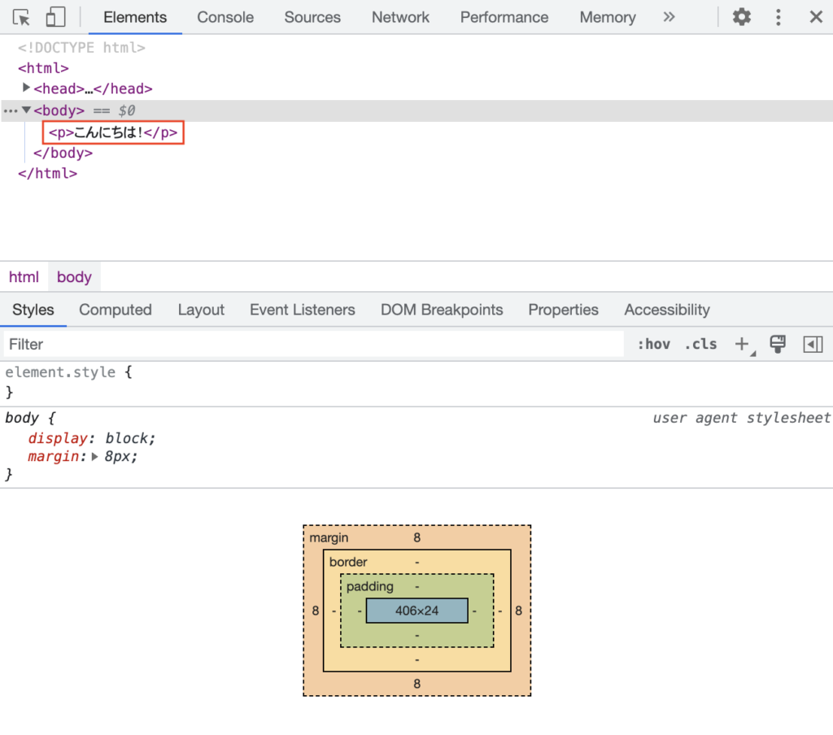Collapse the body element node
The width and height of the screenshot is (833, 735).
point(27,110)
